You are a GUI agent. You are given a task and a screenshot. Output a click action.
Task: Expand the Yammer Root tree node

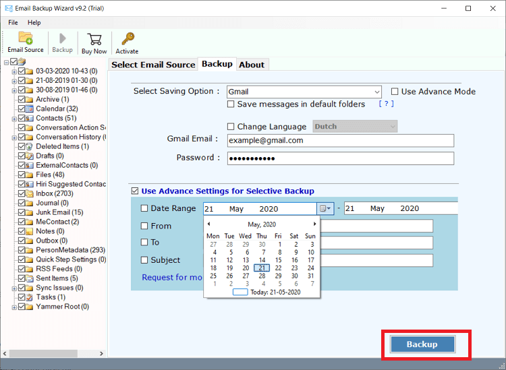tap(14, 307)
